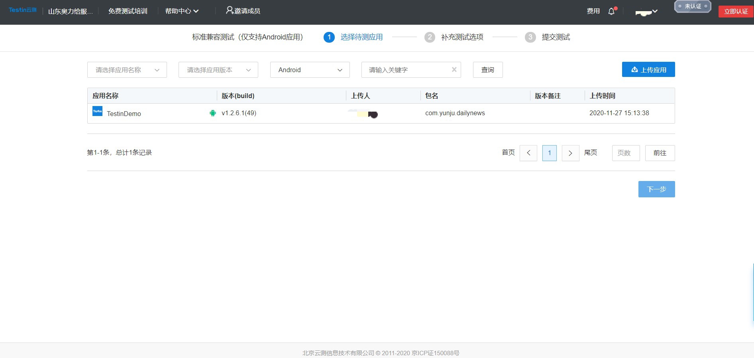
Task: Click the 上传应用 button
Action: pyautogui.click(x=648, y=69)
